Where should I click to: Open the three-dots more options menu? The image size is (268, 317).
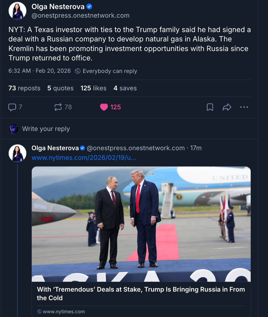click(x=244, y=107)
